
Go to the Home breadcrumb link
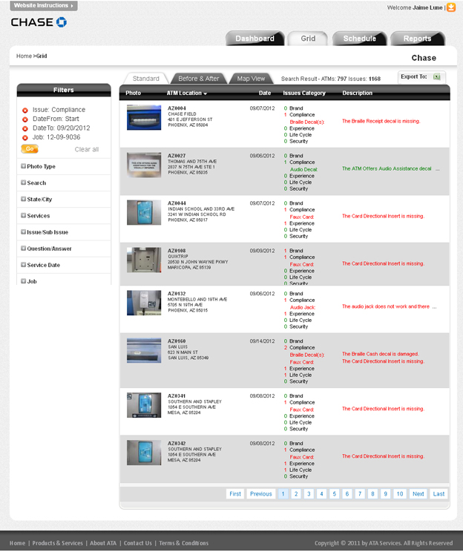(x=24, y=56)
